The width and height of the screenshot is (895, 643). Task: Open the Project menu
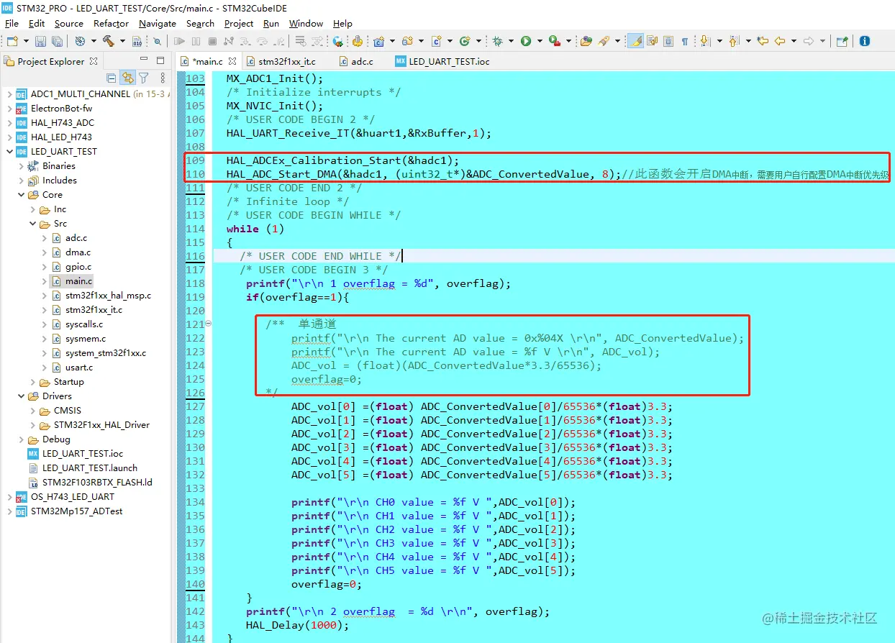[x=239, y=23]
